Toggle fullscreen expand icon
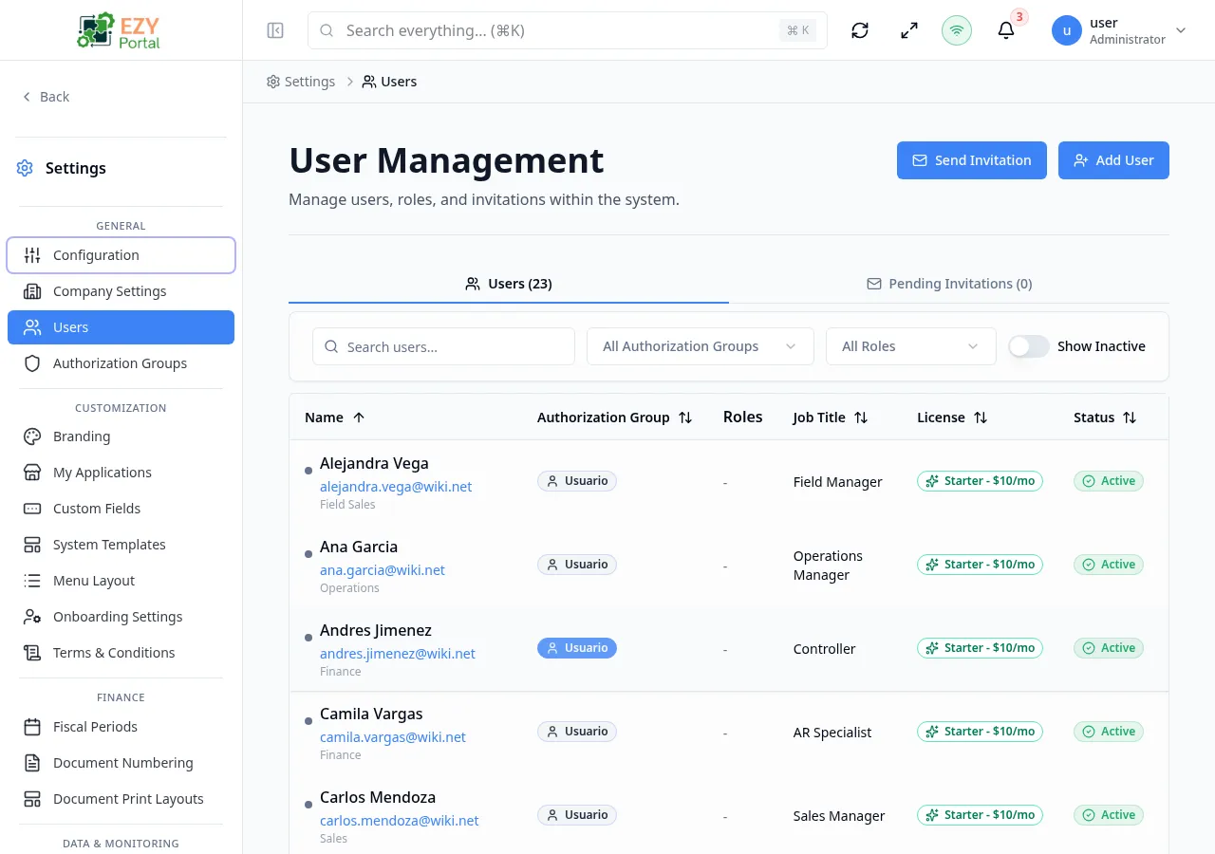1215x854 pixels. 909,30
